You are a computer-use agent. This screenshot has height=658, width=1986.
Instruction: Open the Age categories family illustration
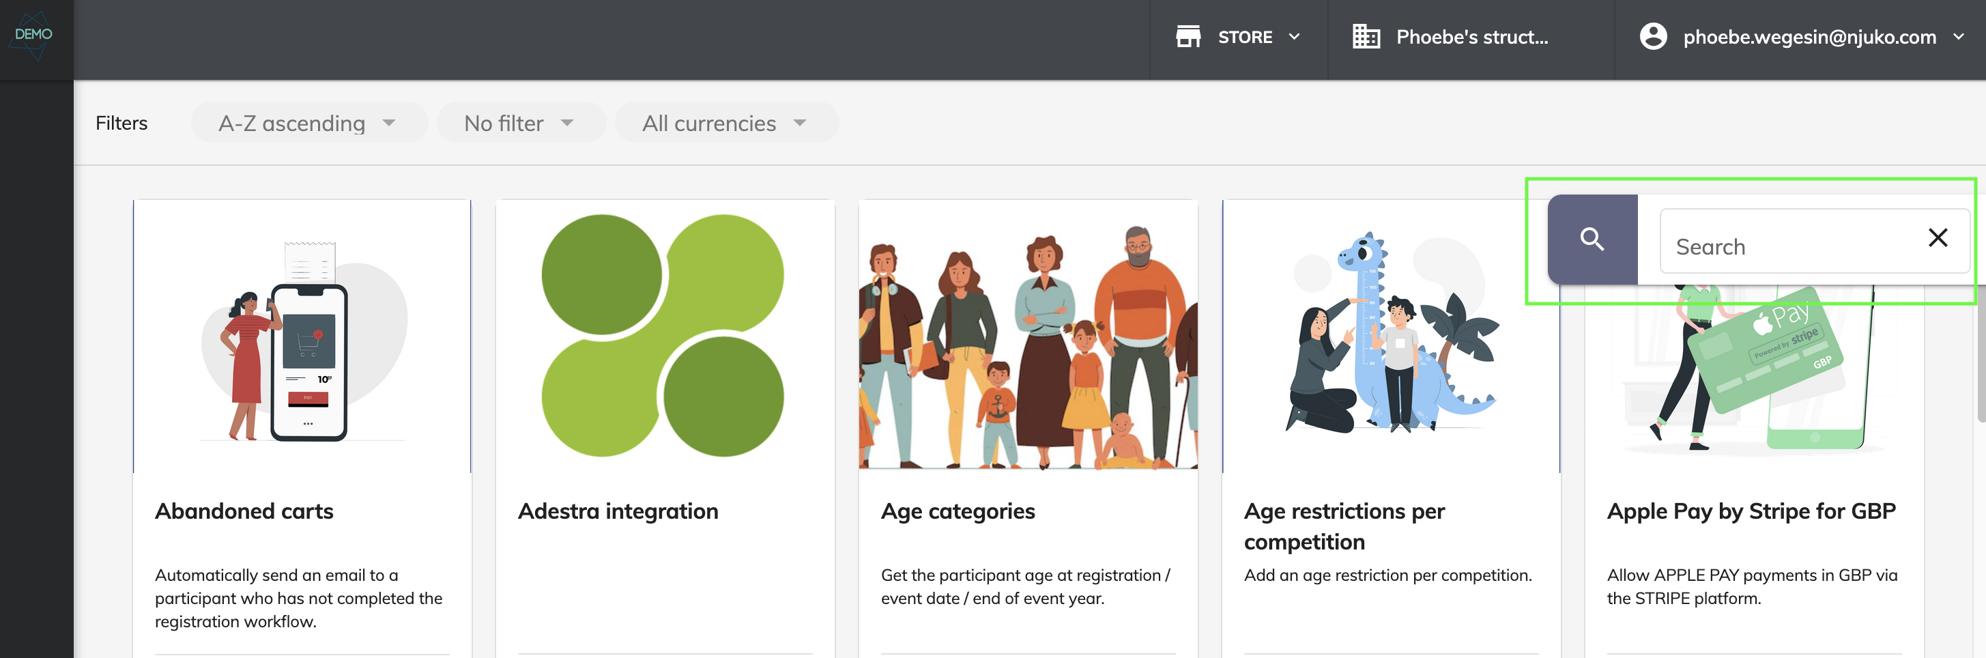point(1028,337)
